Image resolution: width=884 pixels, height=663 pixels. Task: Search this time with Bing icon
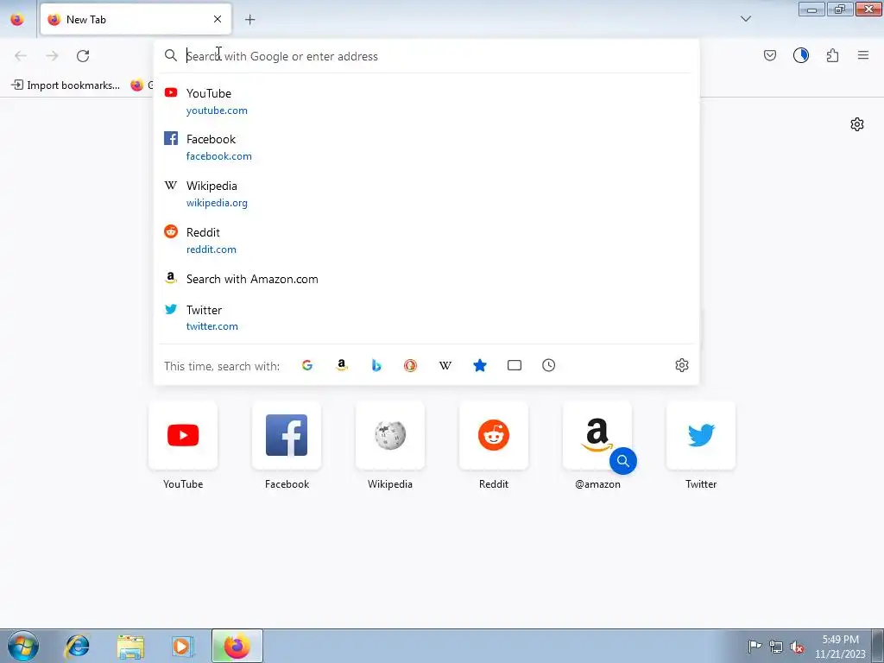point(376,365)
